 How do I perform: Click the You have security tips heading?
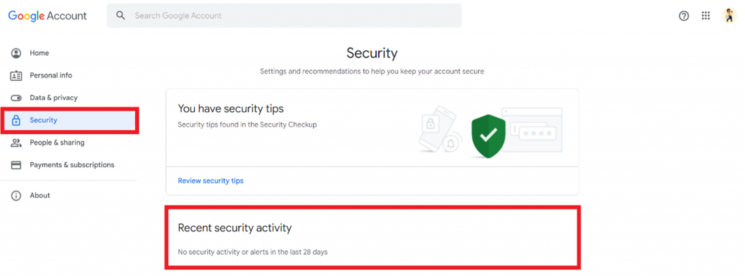pos(231,108)
